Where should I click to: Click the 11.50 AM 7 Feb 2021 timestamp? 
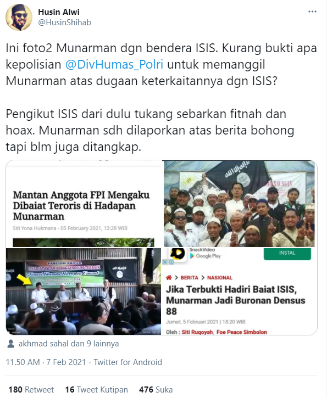46,362
